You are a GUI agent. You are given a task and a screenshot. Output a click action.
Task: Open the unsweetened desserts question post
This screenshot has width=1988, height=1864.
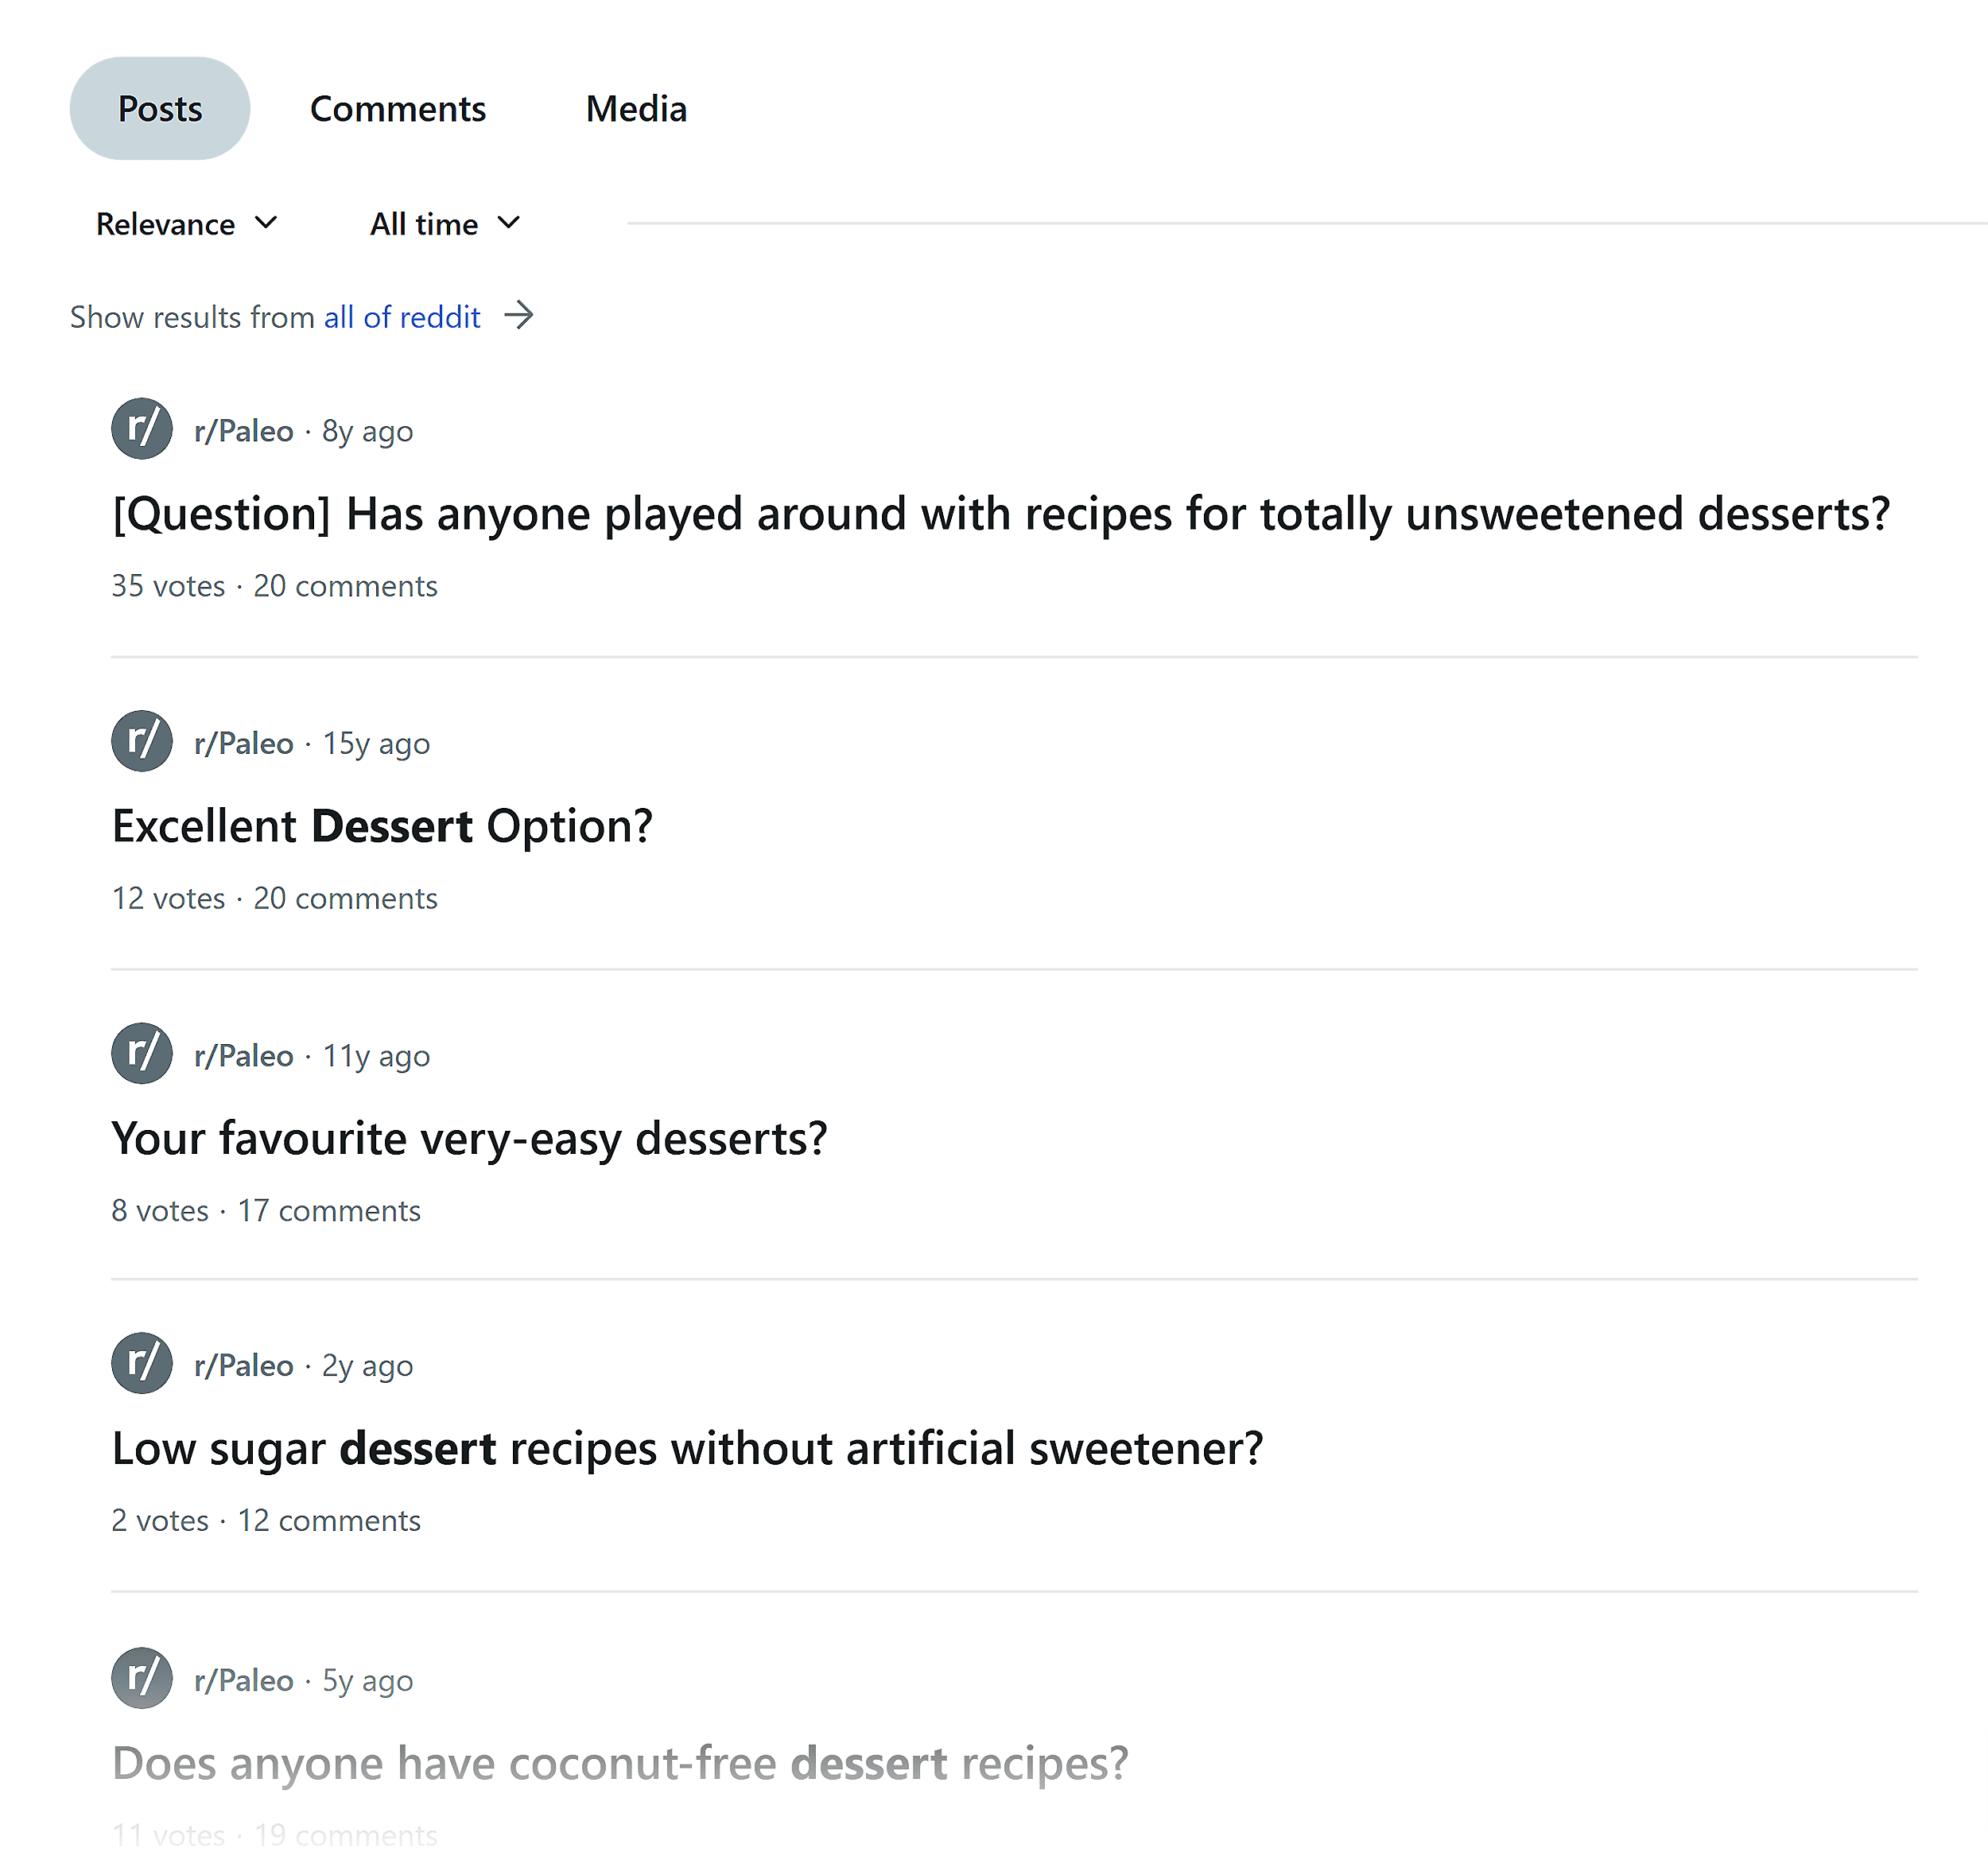1000,514
